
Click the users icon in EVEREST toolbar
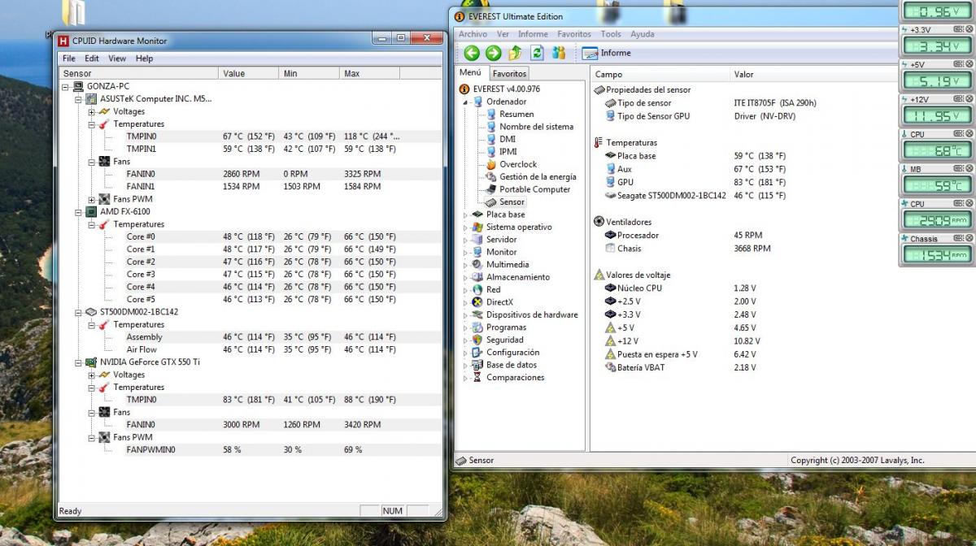point(559,53)
